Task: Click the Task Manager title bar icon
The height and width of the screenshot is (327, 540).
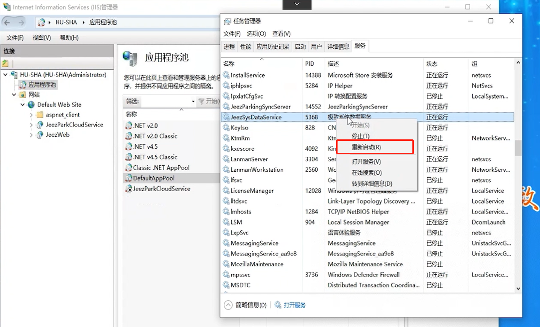Action: coord(227,21)
